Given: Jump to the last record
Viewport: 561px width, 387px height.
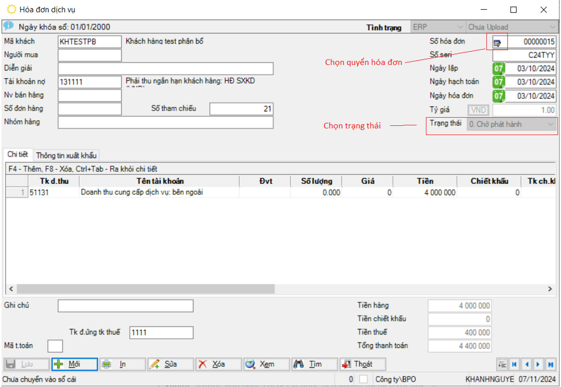Looking at the screenshot, I should coord(551,364).
